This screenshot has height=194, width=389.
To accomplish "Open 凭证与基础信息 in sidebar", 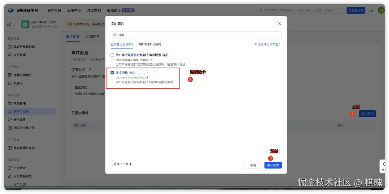I will 24,47.
